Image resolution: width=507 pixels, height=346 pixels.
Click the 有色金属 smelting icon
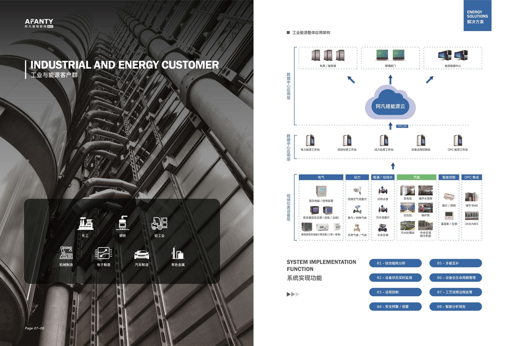[178, 253]
